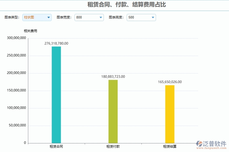Select the teal 租赁合同 bar

coord(56,94)
